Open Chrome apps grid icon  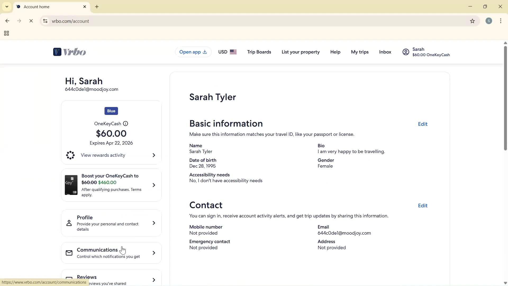point(7,33)
